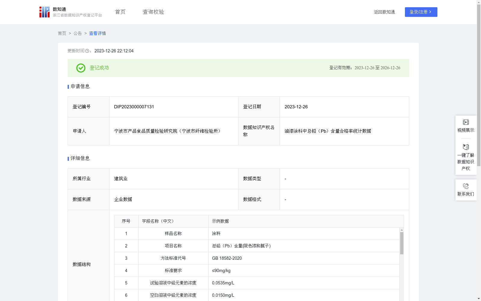481x301 pixels.
Task: Click the 0.0535mg/L sample value
Action: [x=223, y=283]
